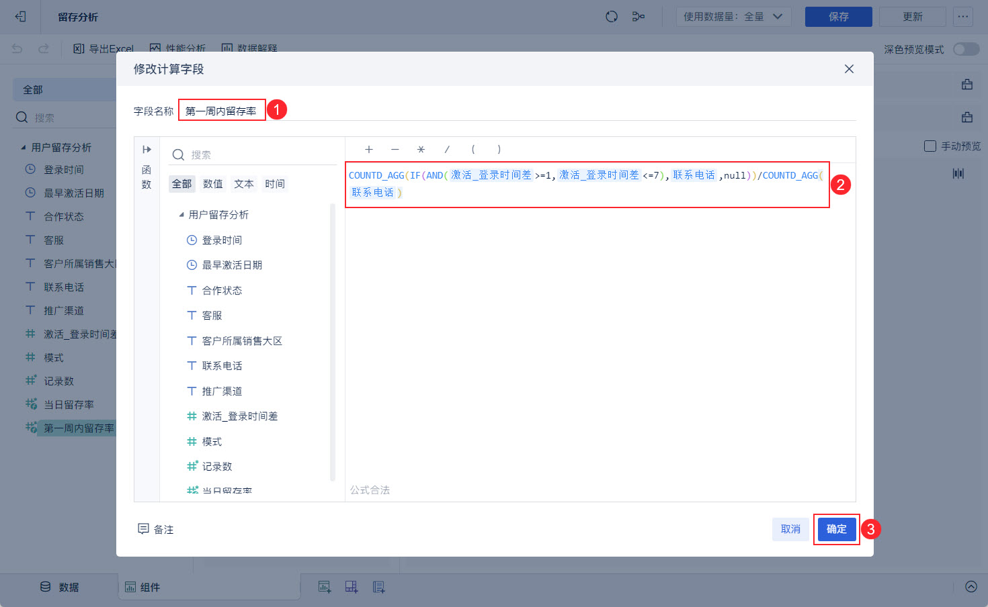Image resolution: width=988 pixels, height=607 pixels.
Task: Select 模式 in dialog field list
Action: (212, 442)
